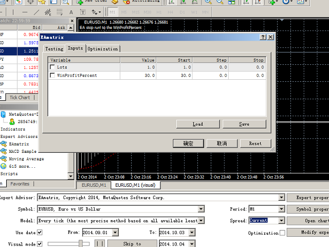Viewport: 329px width, 247px height.
Task: Open the From date dropdown
Action: 115,233
